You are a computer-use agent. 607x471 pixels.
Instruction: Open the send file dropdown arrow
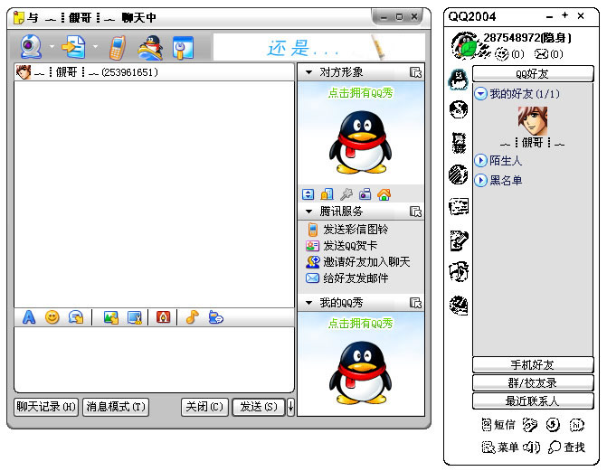coord(95,47)
